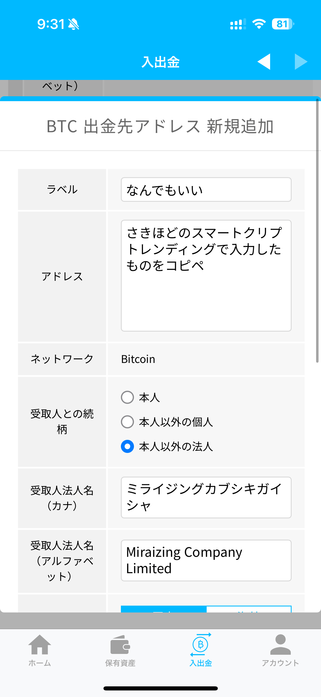
Task: Select the 本人 radio option
Action: coord(127,397)
